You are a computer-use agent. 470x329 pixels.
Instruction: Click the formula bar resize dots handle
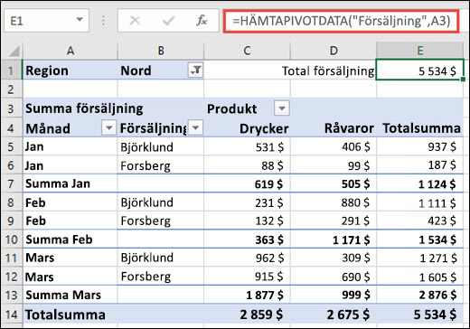(x=103, y=21)
